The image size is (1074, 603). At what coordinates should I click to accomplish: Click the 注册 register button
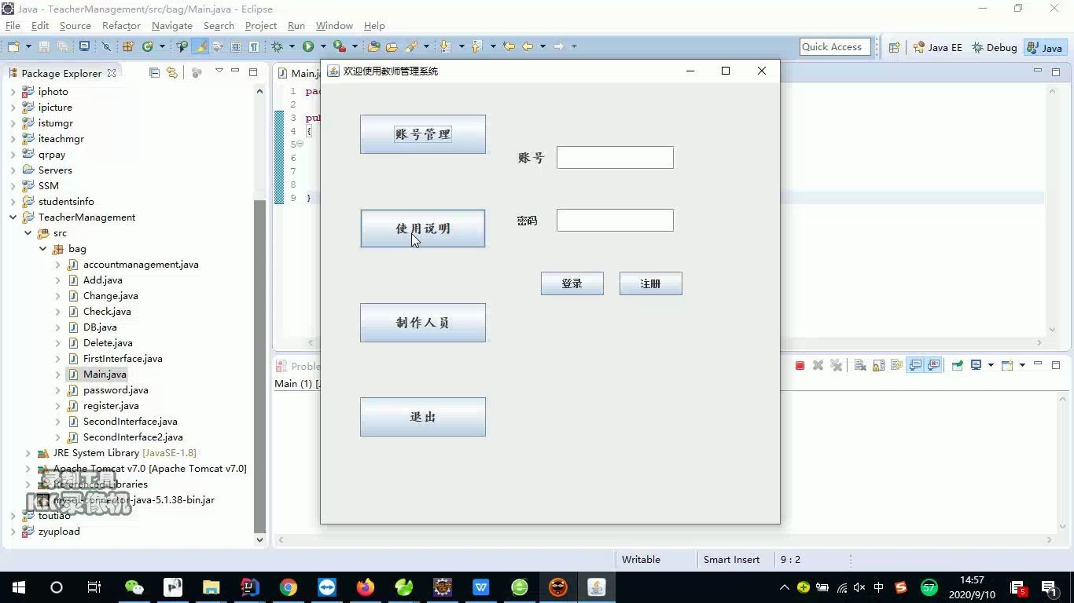(x=650, y=283)
